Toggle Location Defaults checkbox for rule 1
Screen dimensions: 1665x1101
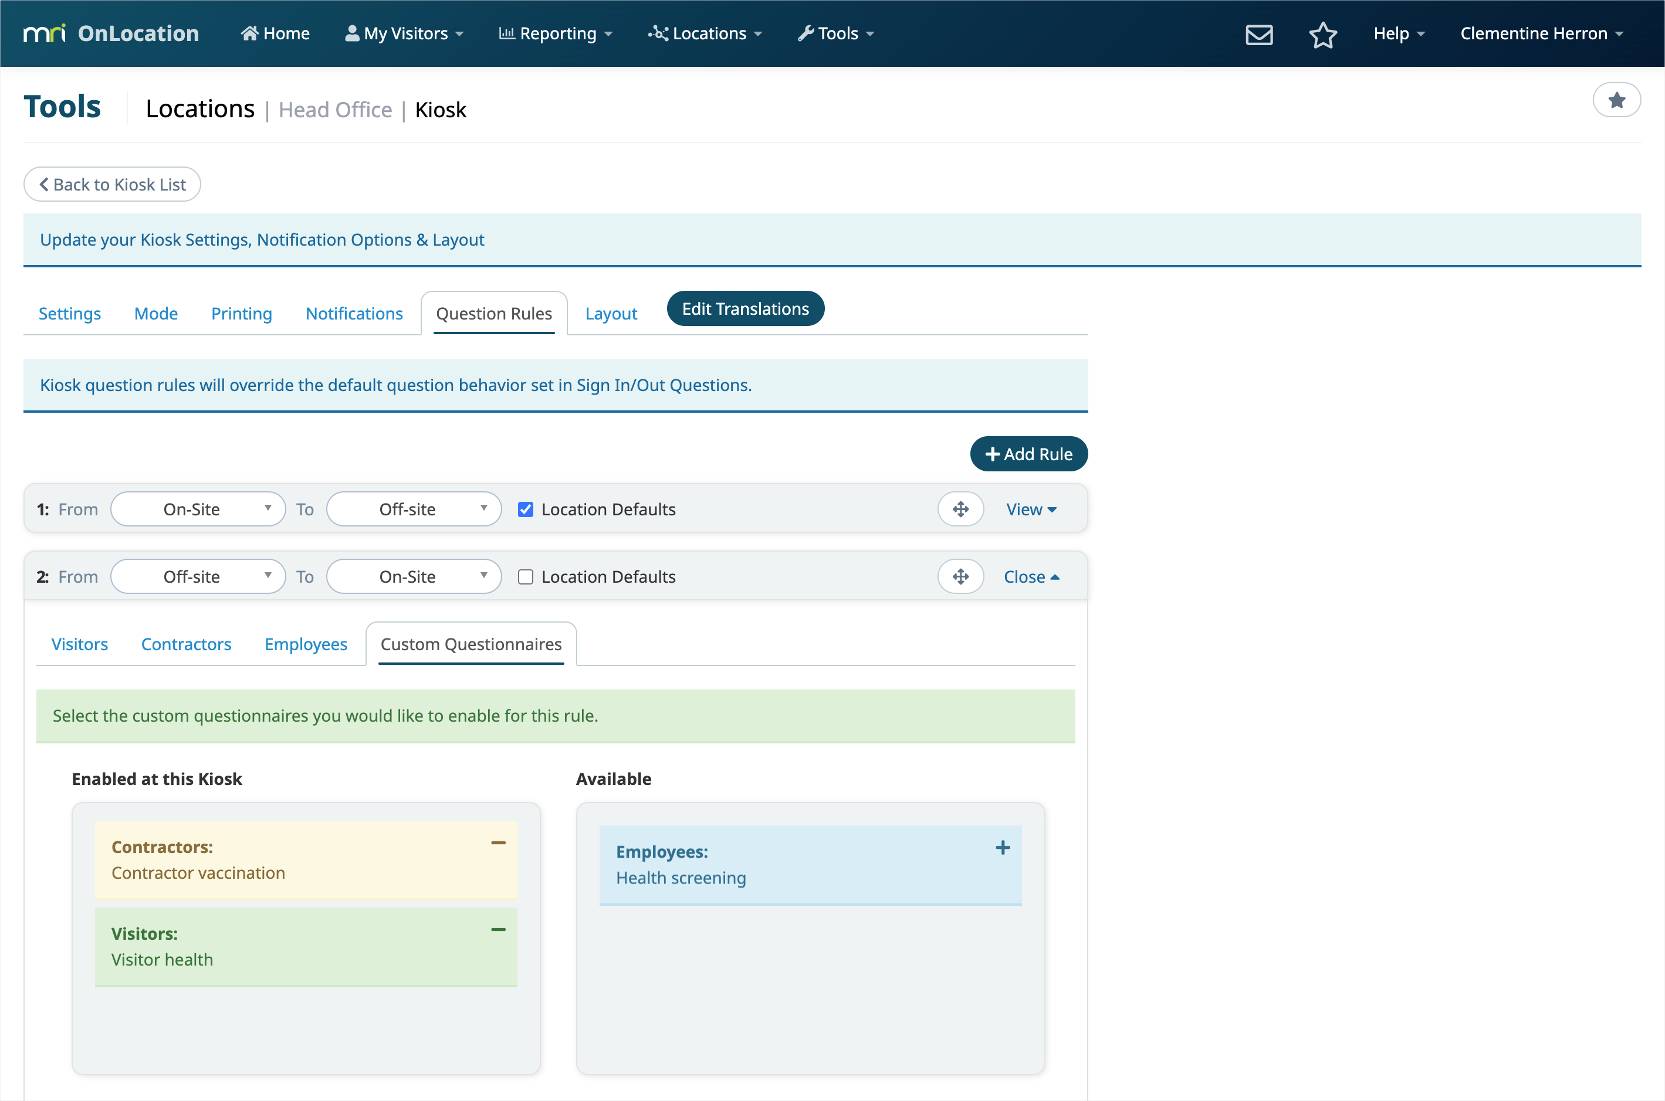click(526, 509)
